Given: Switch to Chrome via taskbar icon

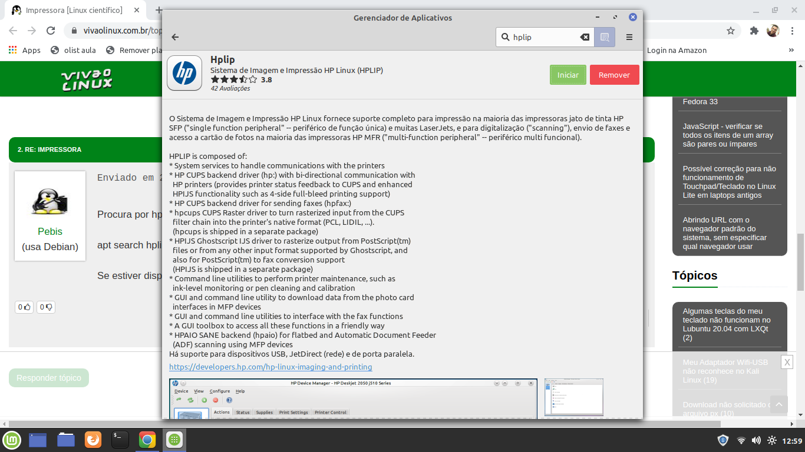Looking at the screenshot, I should [x=147, y=440].
